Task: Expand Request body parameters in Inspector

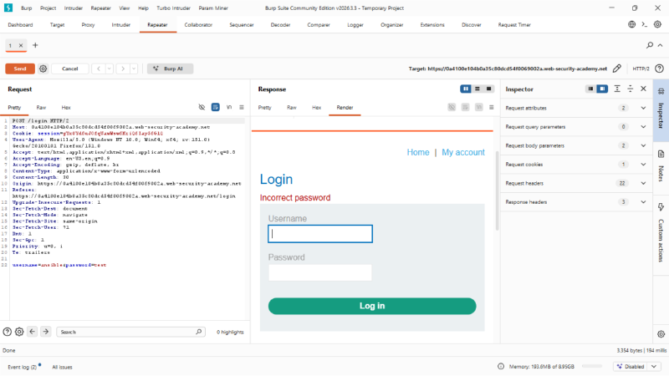Action: [x=576, y=145]
